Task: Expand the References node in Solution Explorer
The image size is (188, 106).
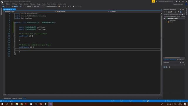Action: point(166,20)
